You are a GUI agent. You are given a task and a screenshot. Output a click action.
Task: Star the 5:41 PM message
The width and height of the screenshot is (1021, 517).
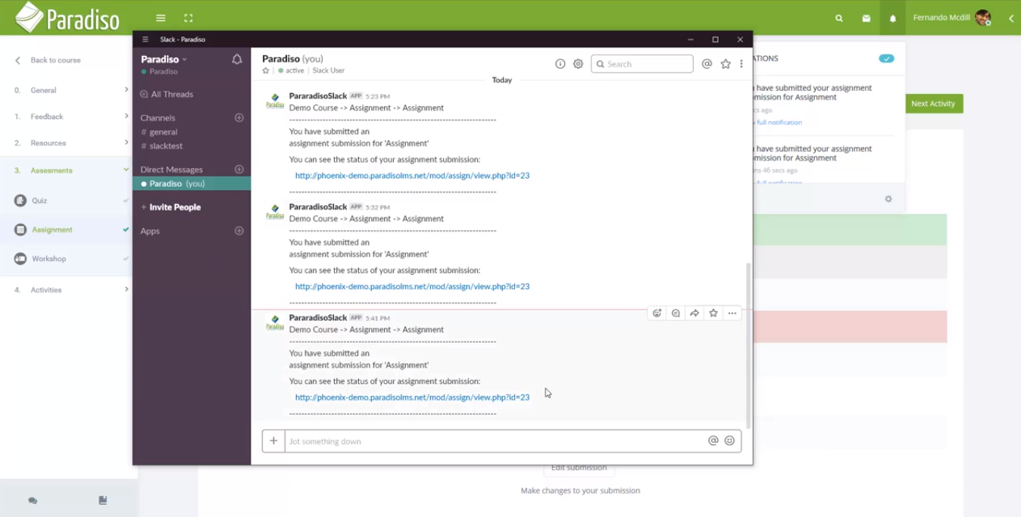point(713,313)
